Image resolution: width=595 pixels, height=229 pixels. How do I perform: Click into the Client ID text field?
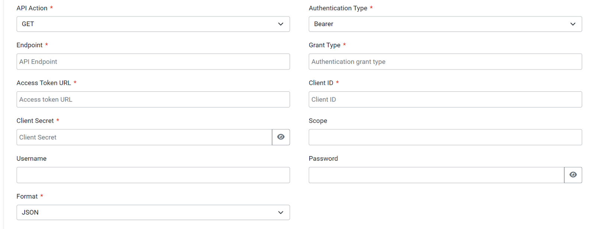point(445,100)
